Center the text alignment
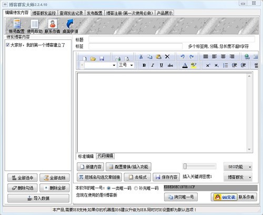 223,56
